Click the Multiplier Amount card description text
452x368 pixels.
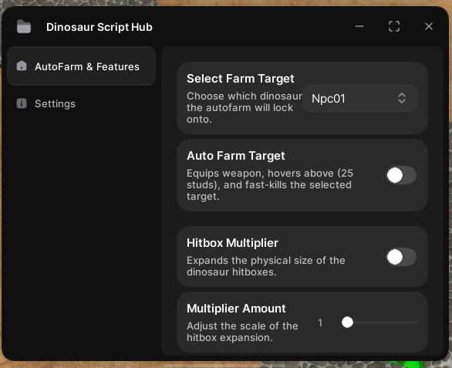242,332
